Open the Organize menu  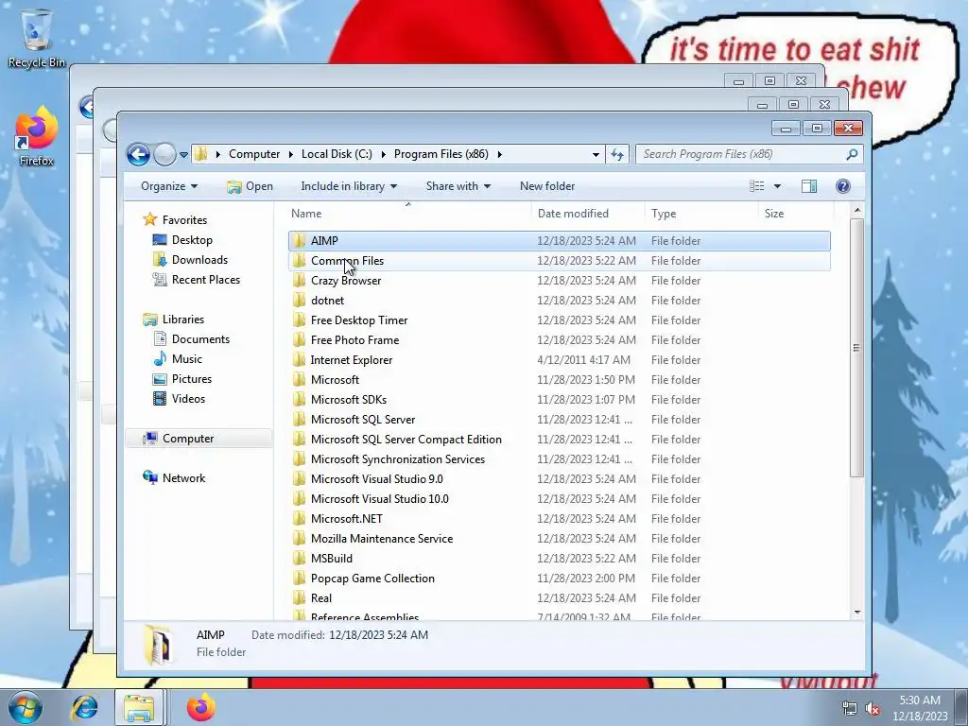pyautogui.click(x=168, y=186)
